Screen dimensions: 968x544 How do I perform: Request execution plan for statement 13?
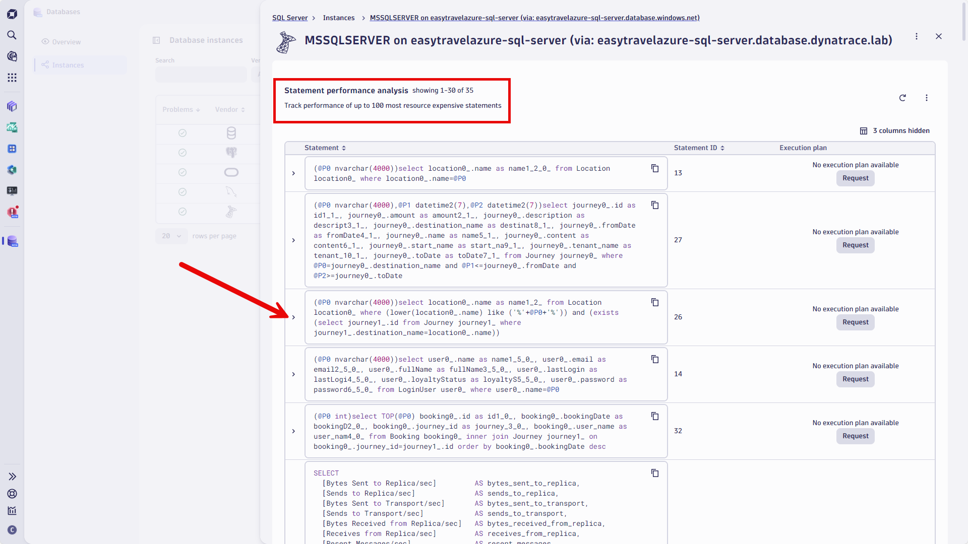tap(855, 178)
